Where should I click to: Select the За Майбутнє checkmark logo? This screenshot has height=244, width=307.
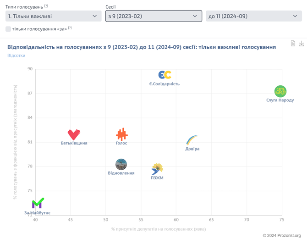38,203
